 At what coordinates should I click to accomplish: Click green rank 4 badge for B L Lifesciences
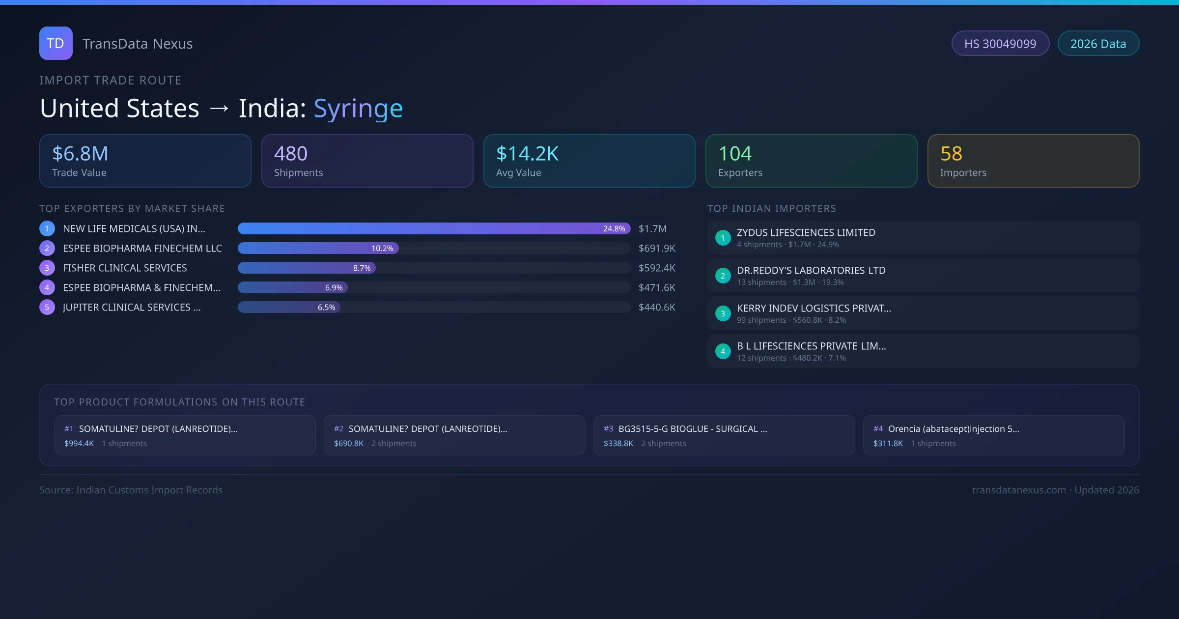[x=723, y=351]
